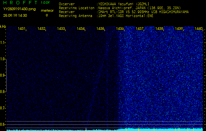Click the HROFFT program title
Image resolution: width=206 pixels, height=131 pixels.
[x=20, y=3]
